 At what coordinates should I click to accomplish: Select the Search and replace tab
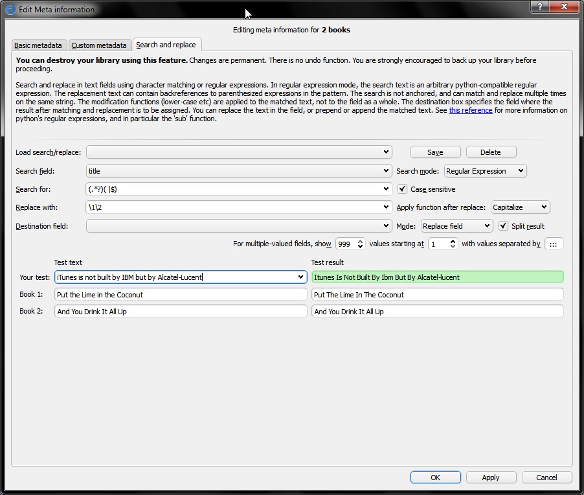click(166, 45)
